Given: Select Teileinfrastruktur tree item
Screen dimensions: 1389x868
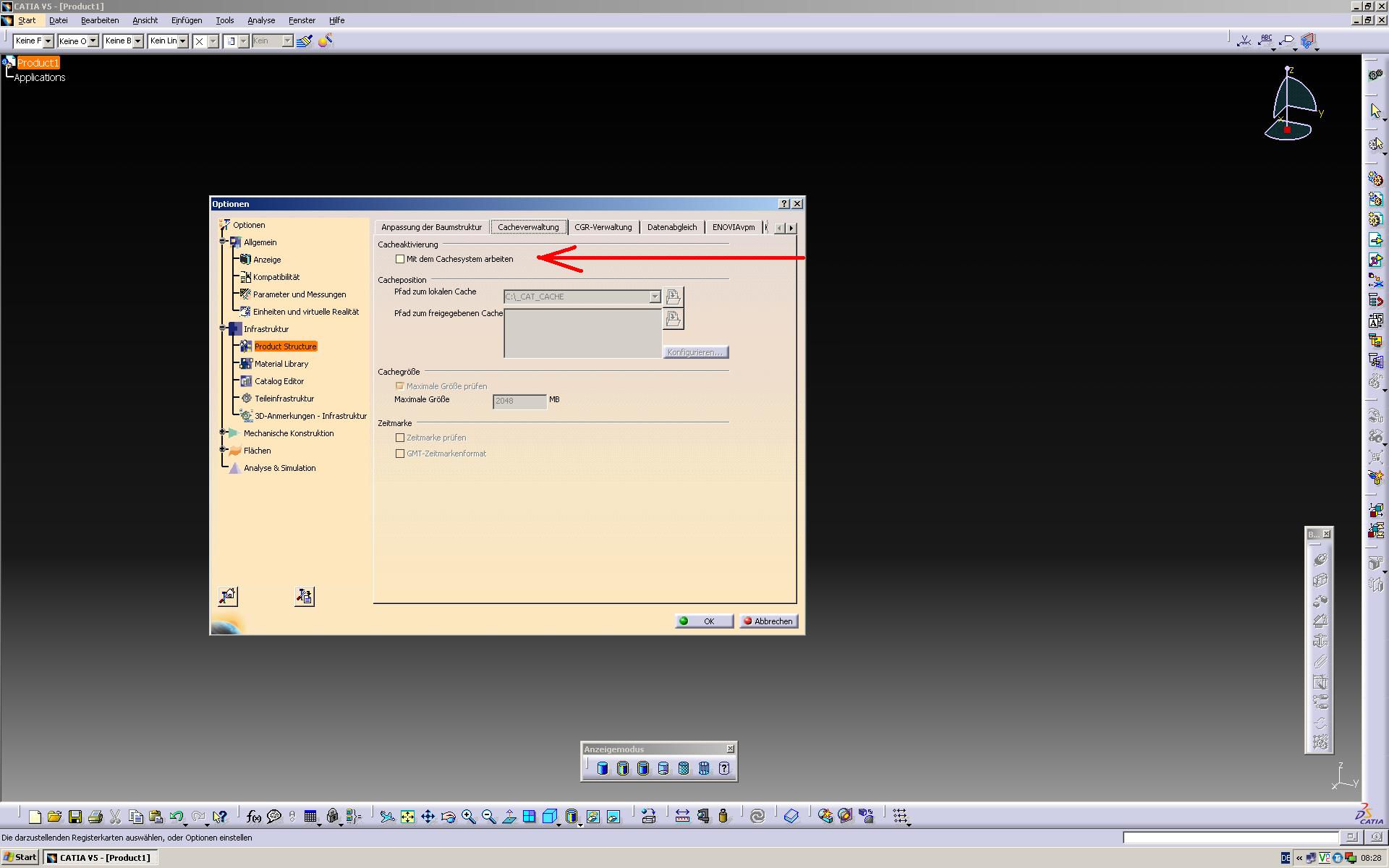Looking at the screenshot, I should (284, 399).
